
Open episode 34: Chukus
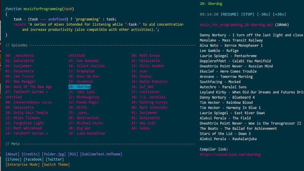click(141, 77)
